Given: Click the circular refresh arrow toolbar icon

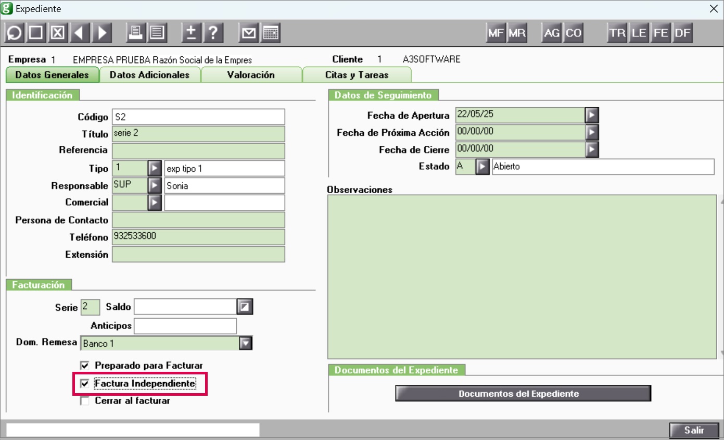Looking at the screenshot, I should pyautogui.click(x=15, y=33).
